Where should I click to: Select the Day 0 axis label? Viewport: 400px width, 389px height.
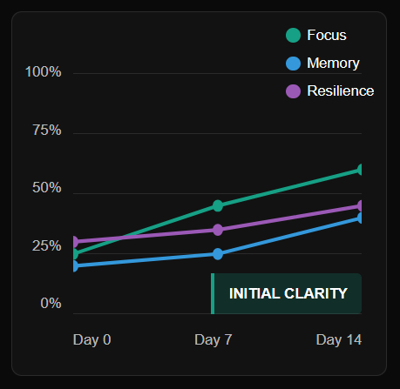pyautogui.click(x=92, y=339)
